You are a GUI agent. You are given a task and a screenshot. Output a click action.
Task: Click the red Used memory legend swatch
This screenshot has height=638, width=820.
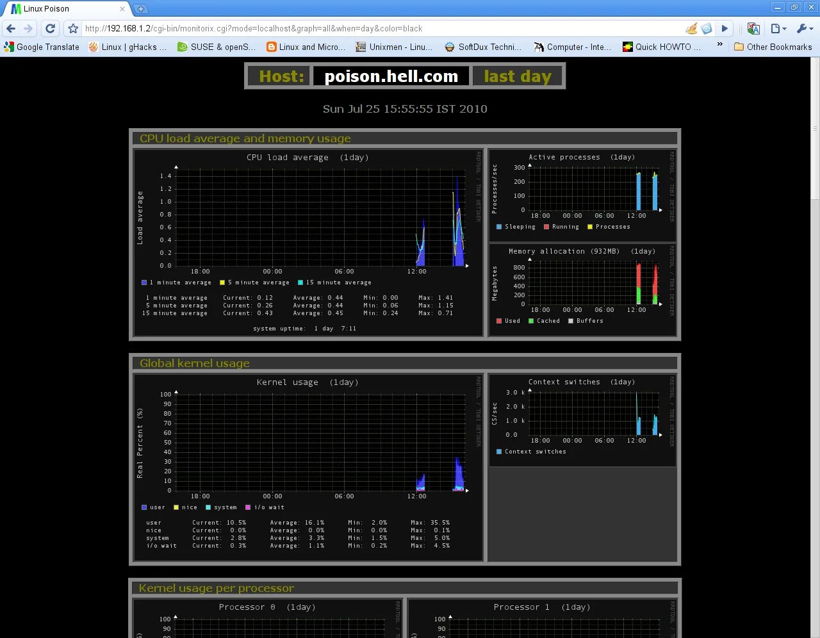pyautogui.click(x=499, y=321)
